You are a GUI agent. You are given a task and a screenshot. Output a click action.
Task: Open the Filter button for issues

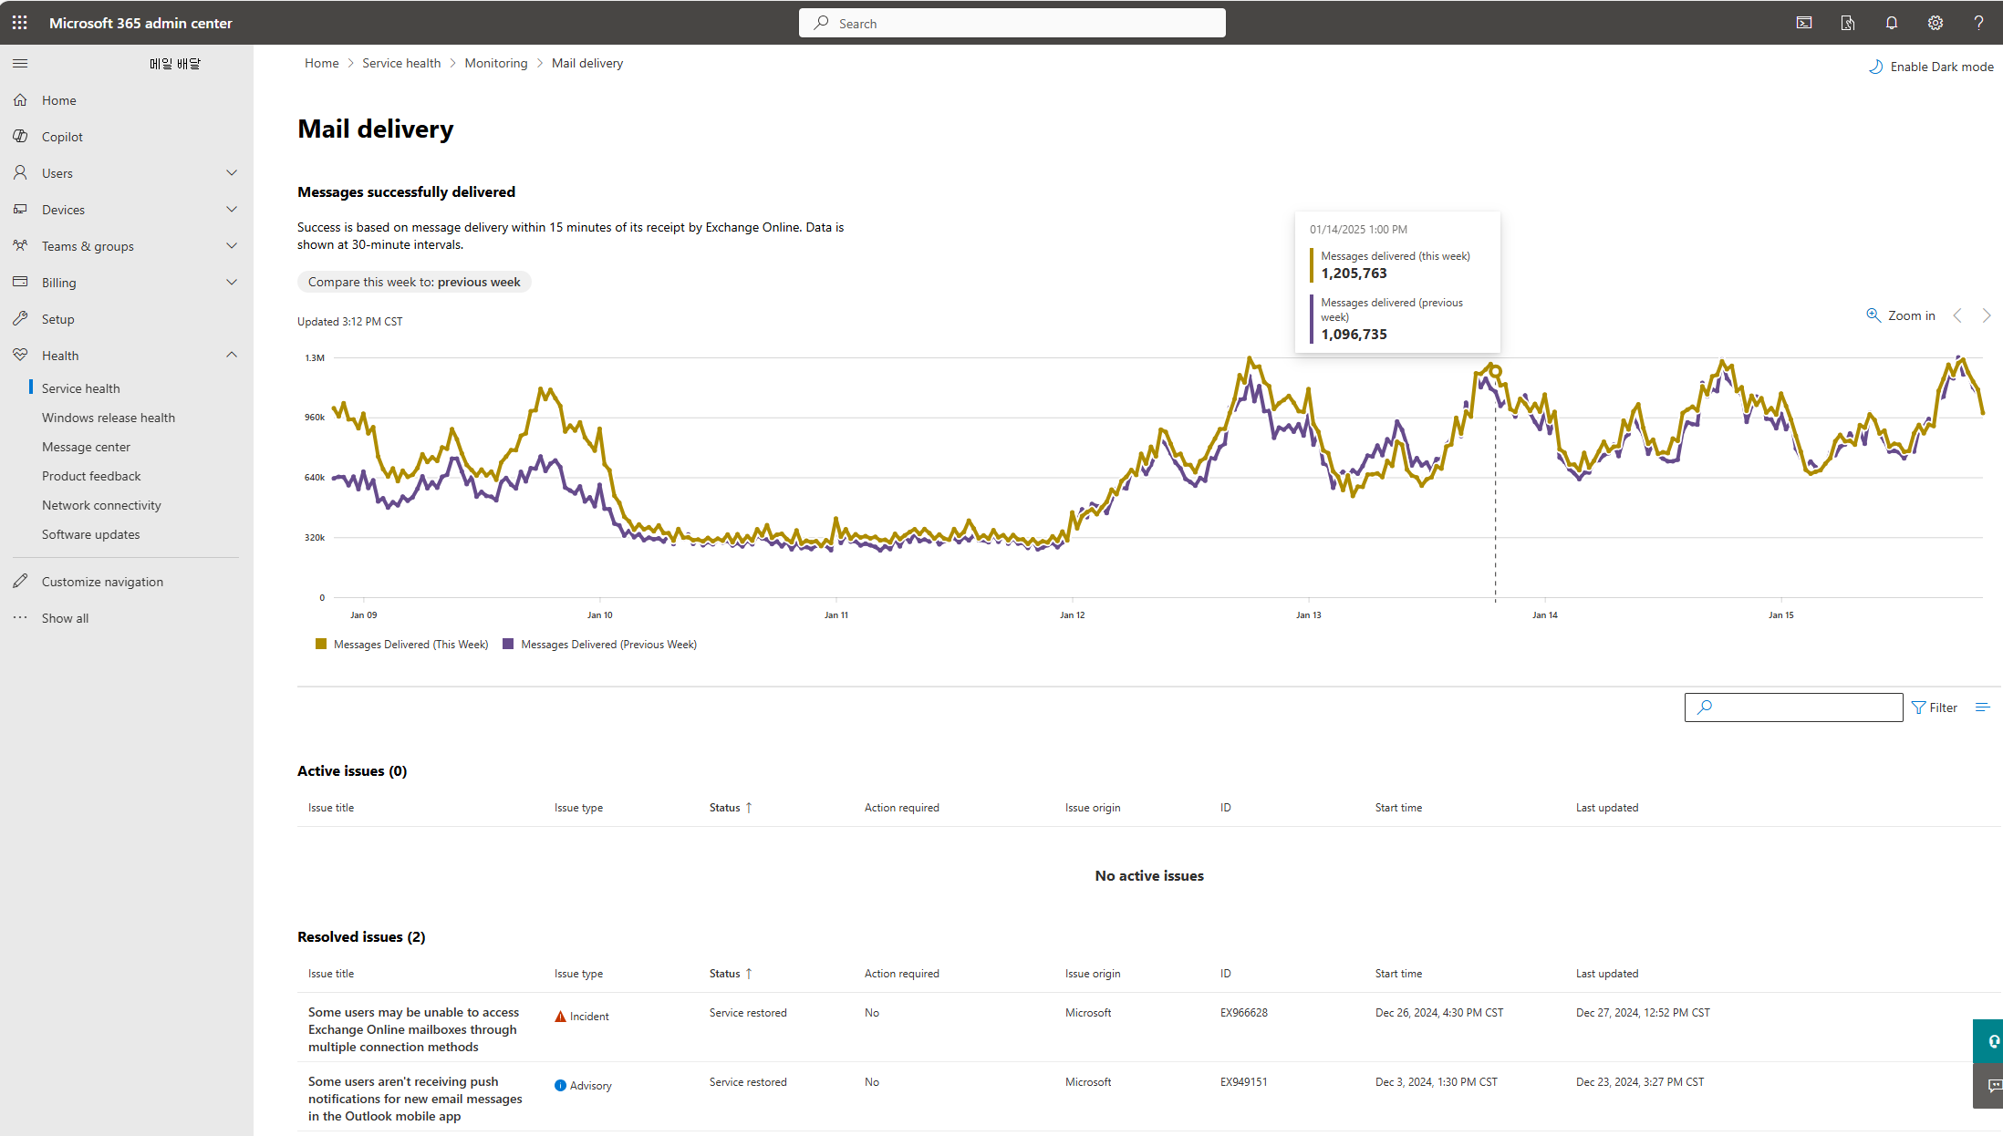pyautogui.click(x=1935, y=707)
